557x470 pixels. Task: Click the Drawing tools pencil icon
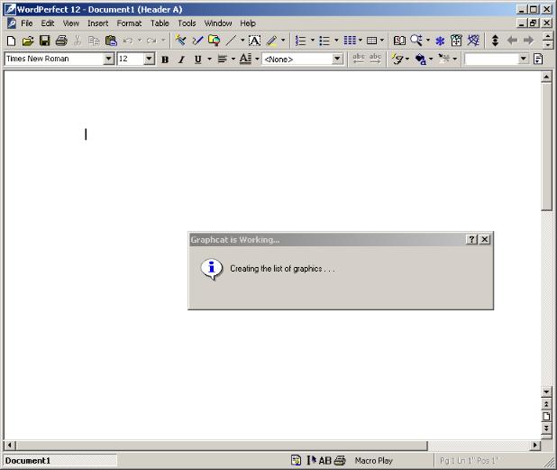197,41
